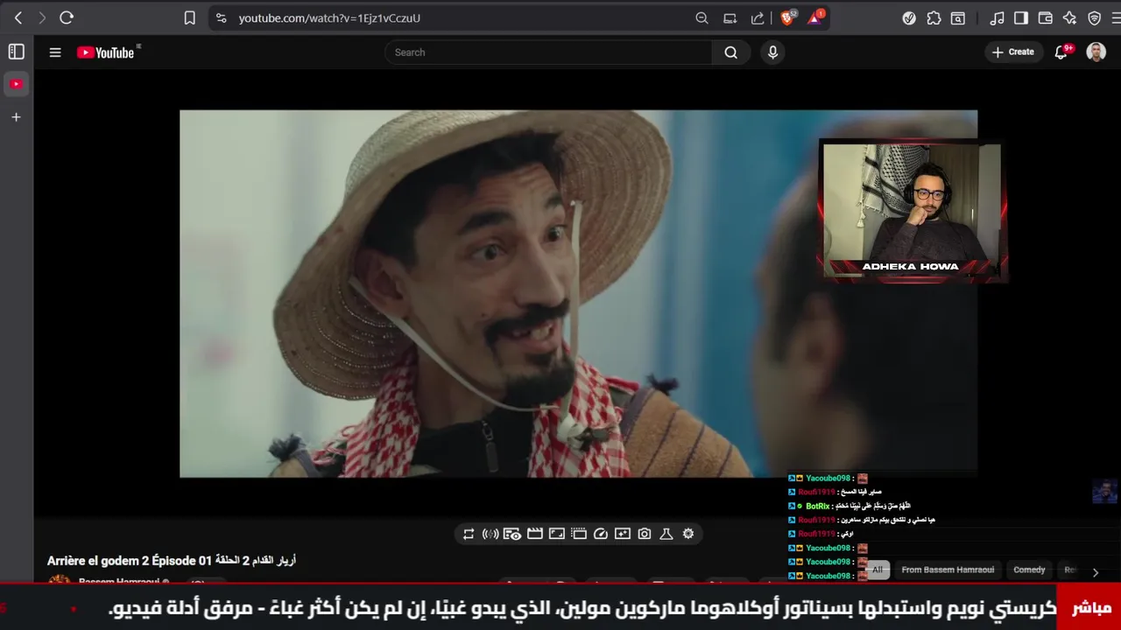
Task: Open enhancer settings gear icon
Action: click(x=688, y=534)
